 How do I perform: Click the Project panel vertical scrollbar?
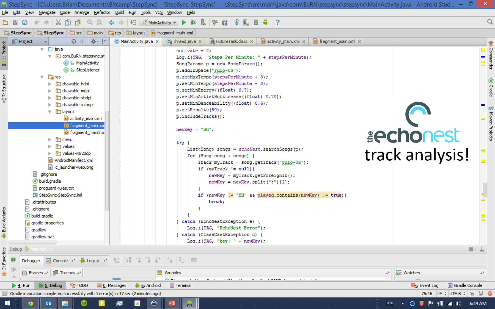(x=107, y=161)
